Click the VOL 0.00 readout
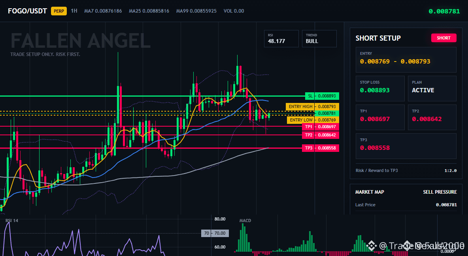Screen dimensions: 468x256 coord(234,11)
